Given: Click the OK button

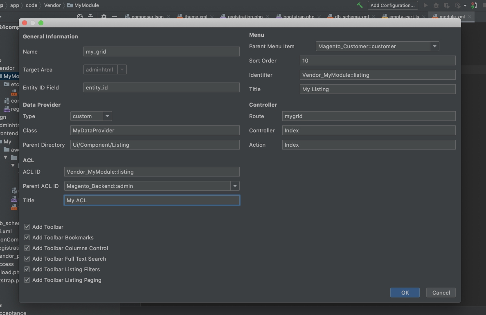Looking at the screenshot, I should pos(405,293).
